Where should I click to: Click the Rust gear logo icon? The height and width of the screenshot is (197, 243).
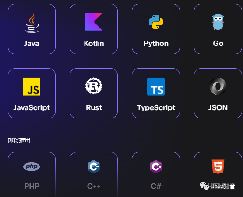pos(94,86)
